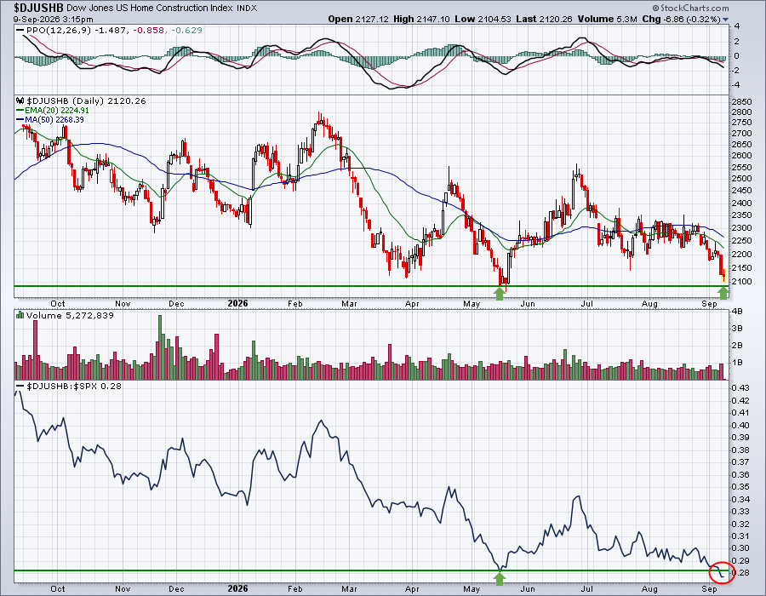766x596 pixels.
Task: Select the $DJUSHB:$SPX 0.28 legend entry
Action: (69, 386)
